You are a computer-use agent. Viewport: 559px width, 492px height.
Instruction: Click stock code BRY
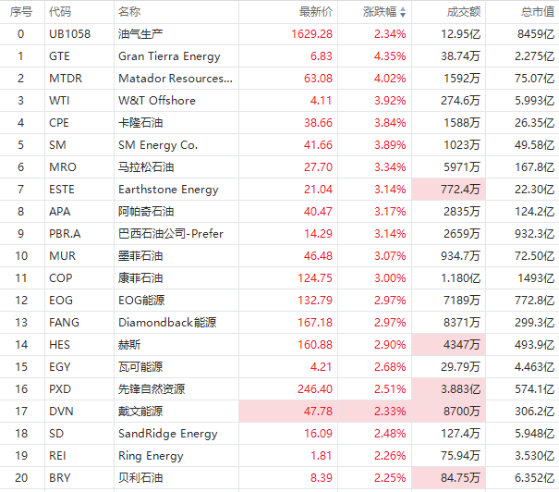tap(59, 478)
